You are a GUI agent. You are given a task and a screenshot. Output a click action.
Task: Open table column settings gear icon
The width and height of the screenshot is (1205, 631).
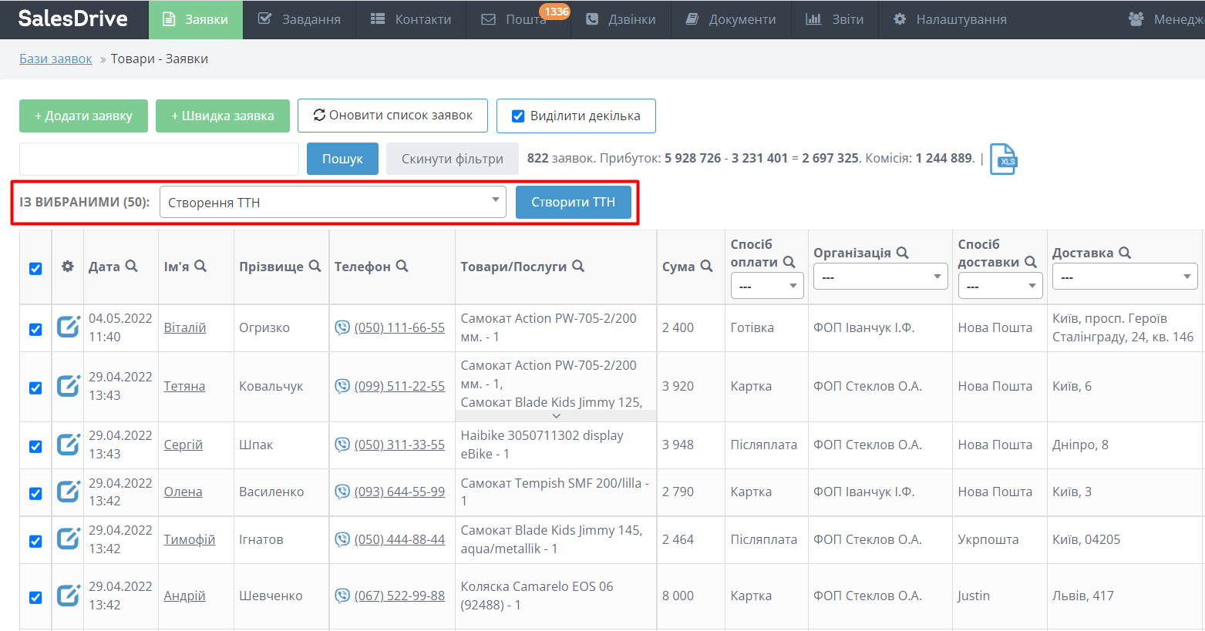click(68, 267)
